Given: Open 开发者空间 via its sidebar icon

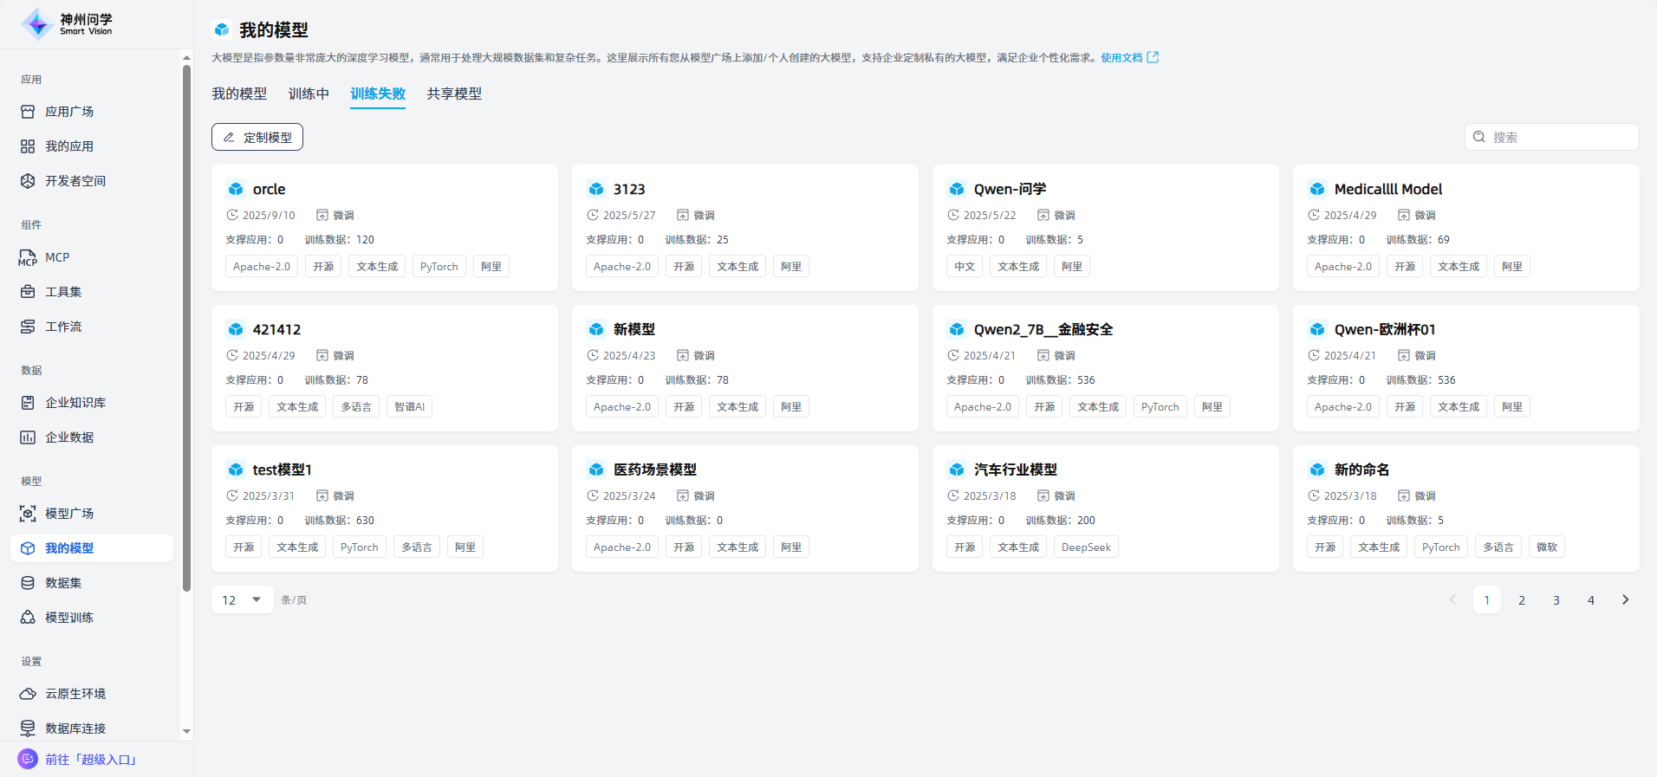Looking at the screenshot, I should (28, 181).
